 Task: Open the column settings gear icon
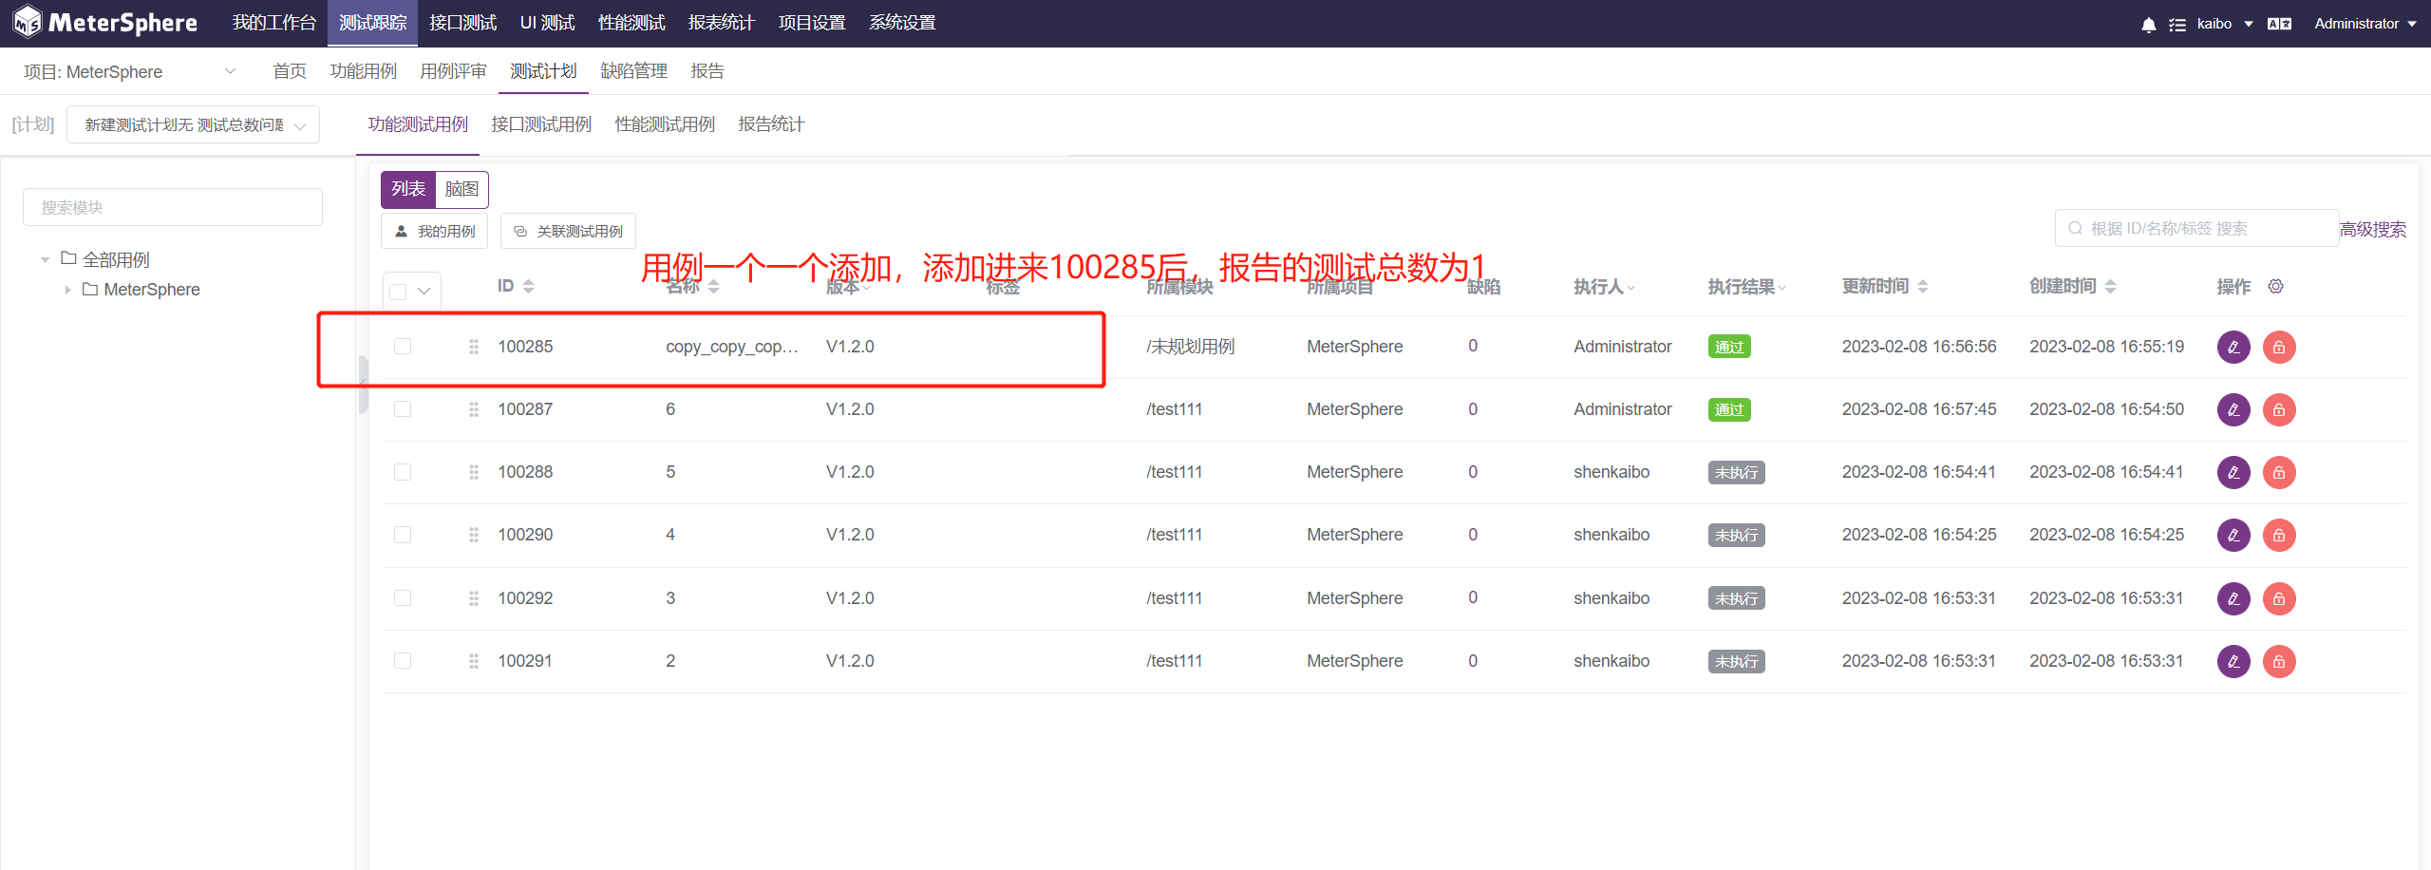coord(2276,286)
